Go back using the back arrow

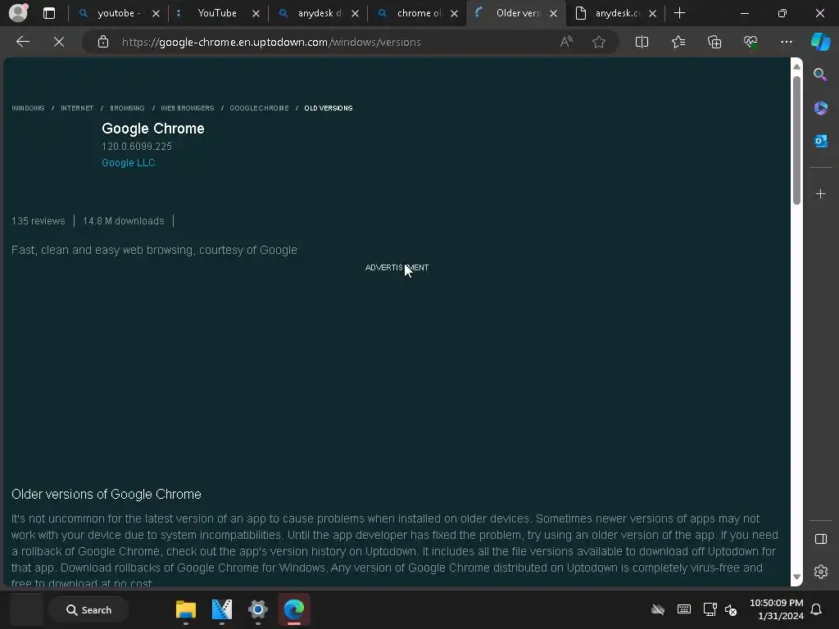(22, 42)
